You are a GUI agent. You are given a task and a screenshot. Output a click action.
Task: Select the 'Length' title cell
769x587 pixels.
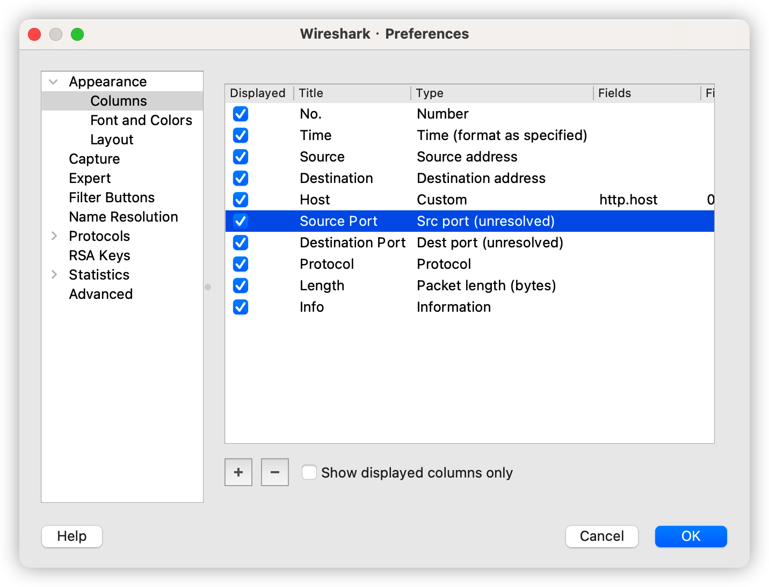click(322, 285)
